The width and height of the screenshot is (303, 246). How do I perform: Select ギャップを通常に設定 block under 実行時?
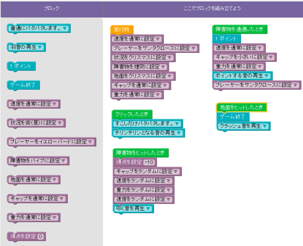(141, 86)
